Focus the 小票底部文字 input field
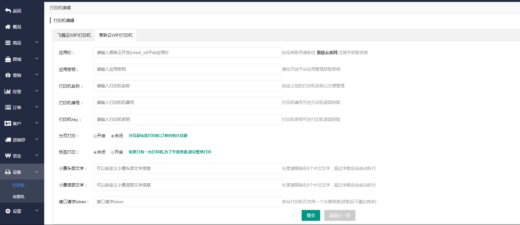The height and width of the screenshot is (225, 520). 188,185
